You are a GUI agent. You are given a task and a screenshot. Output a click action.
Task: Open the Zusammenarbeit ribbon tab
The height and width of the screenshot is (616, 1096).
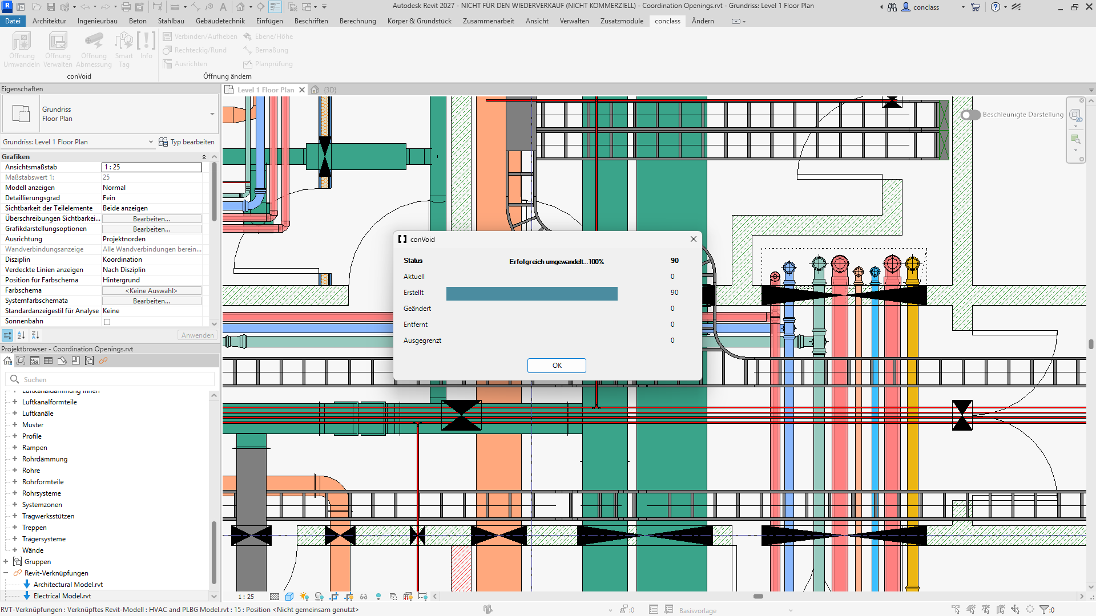[489, 21]
